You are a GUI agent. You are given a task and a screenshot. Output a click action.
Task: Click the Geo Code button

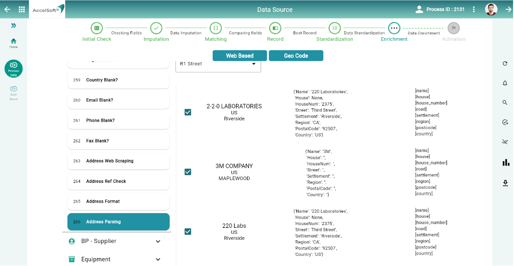296,56
